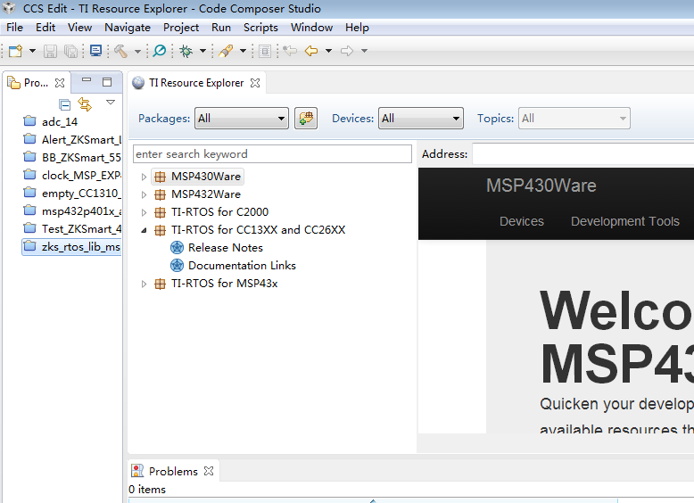694x503 pixels.
Task: Select the empty_CC1310 project
Action: pyautogui.click(x=72, y=194)
